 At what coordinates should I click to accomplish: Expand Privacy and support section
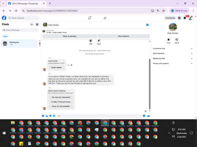(x=173, y=64)
